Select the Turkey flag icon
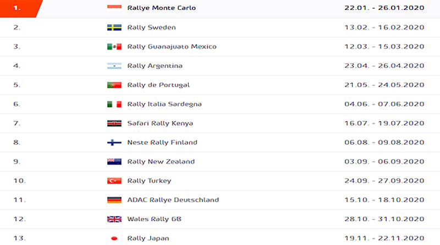 tap(114, 181)
